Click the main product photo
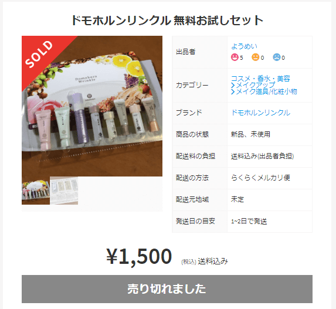 point(92,106)
